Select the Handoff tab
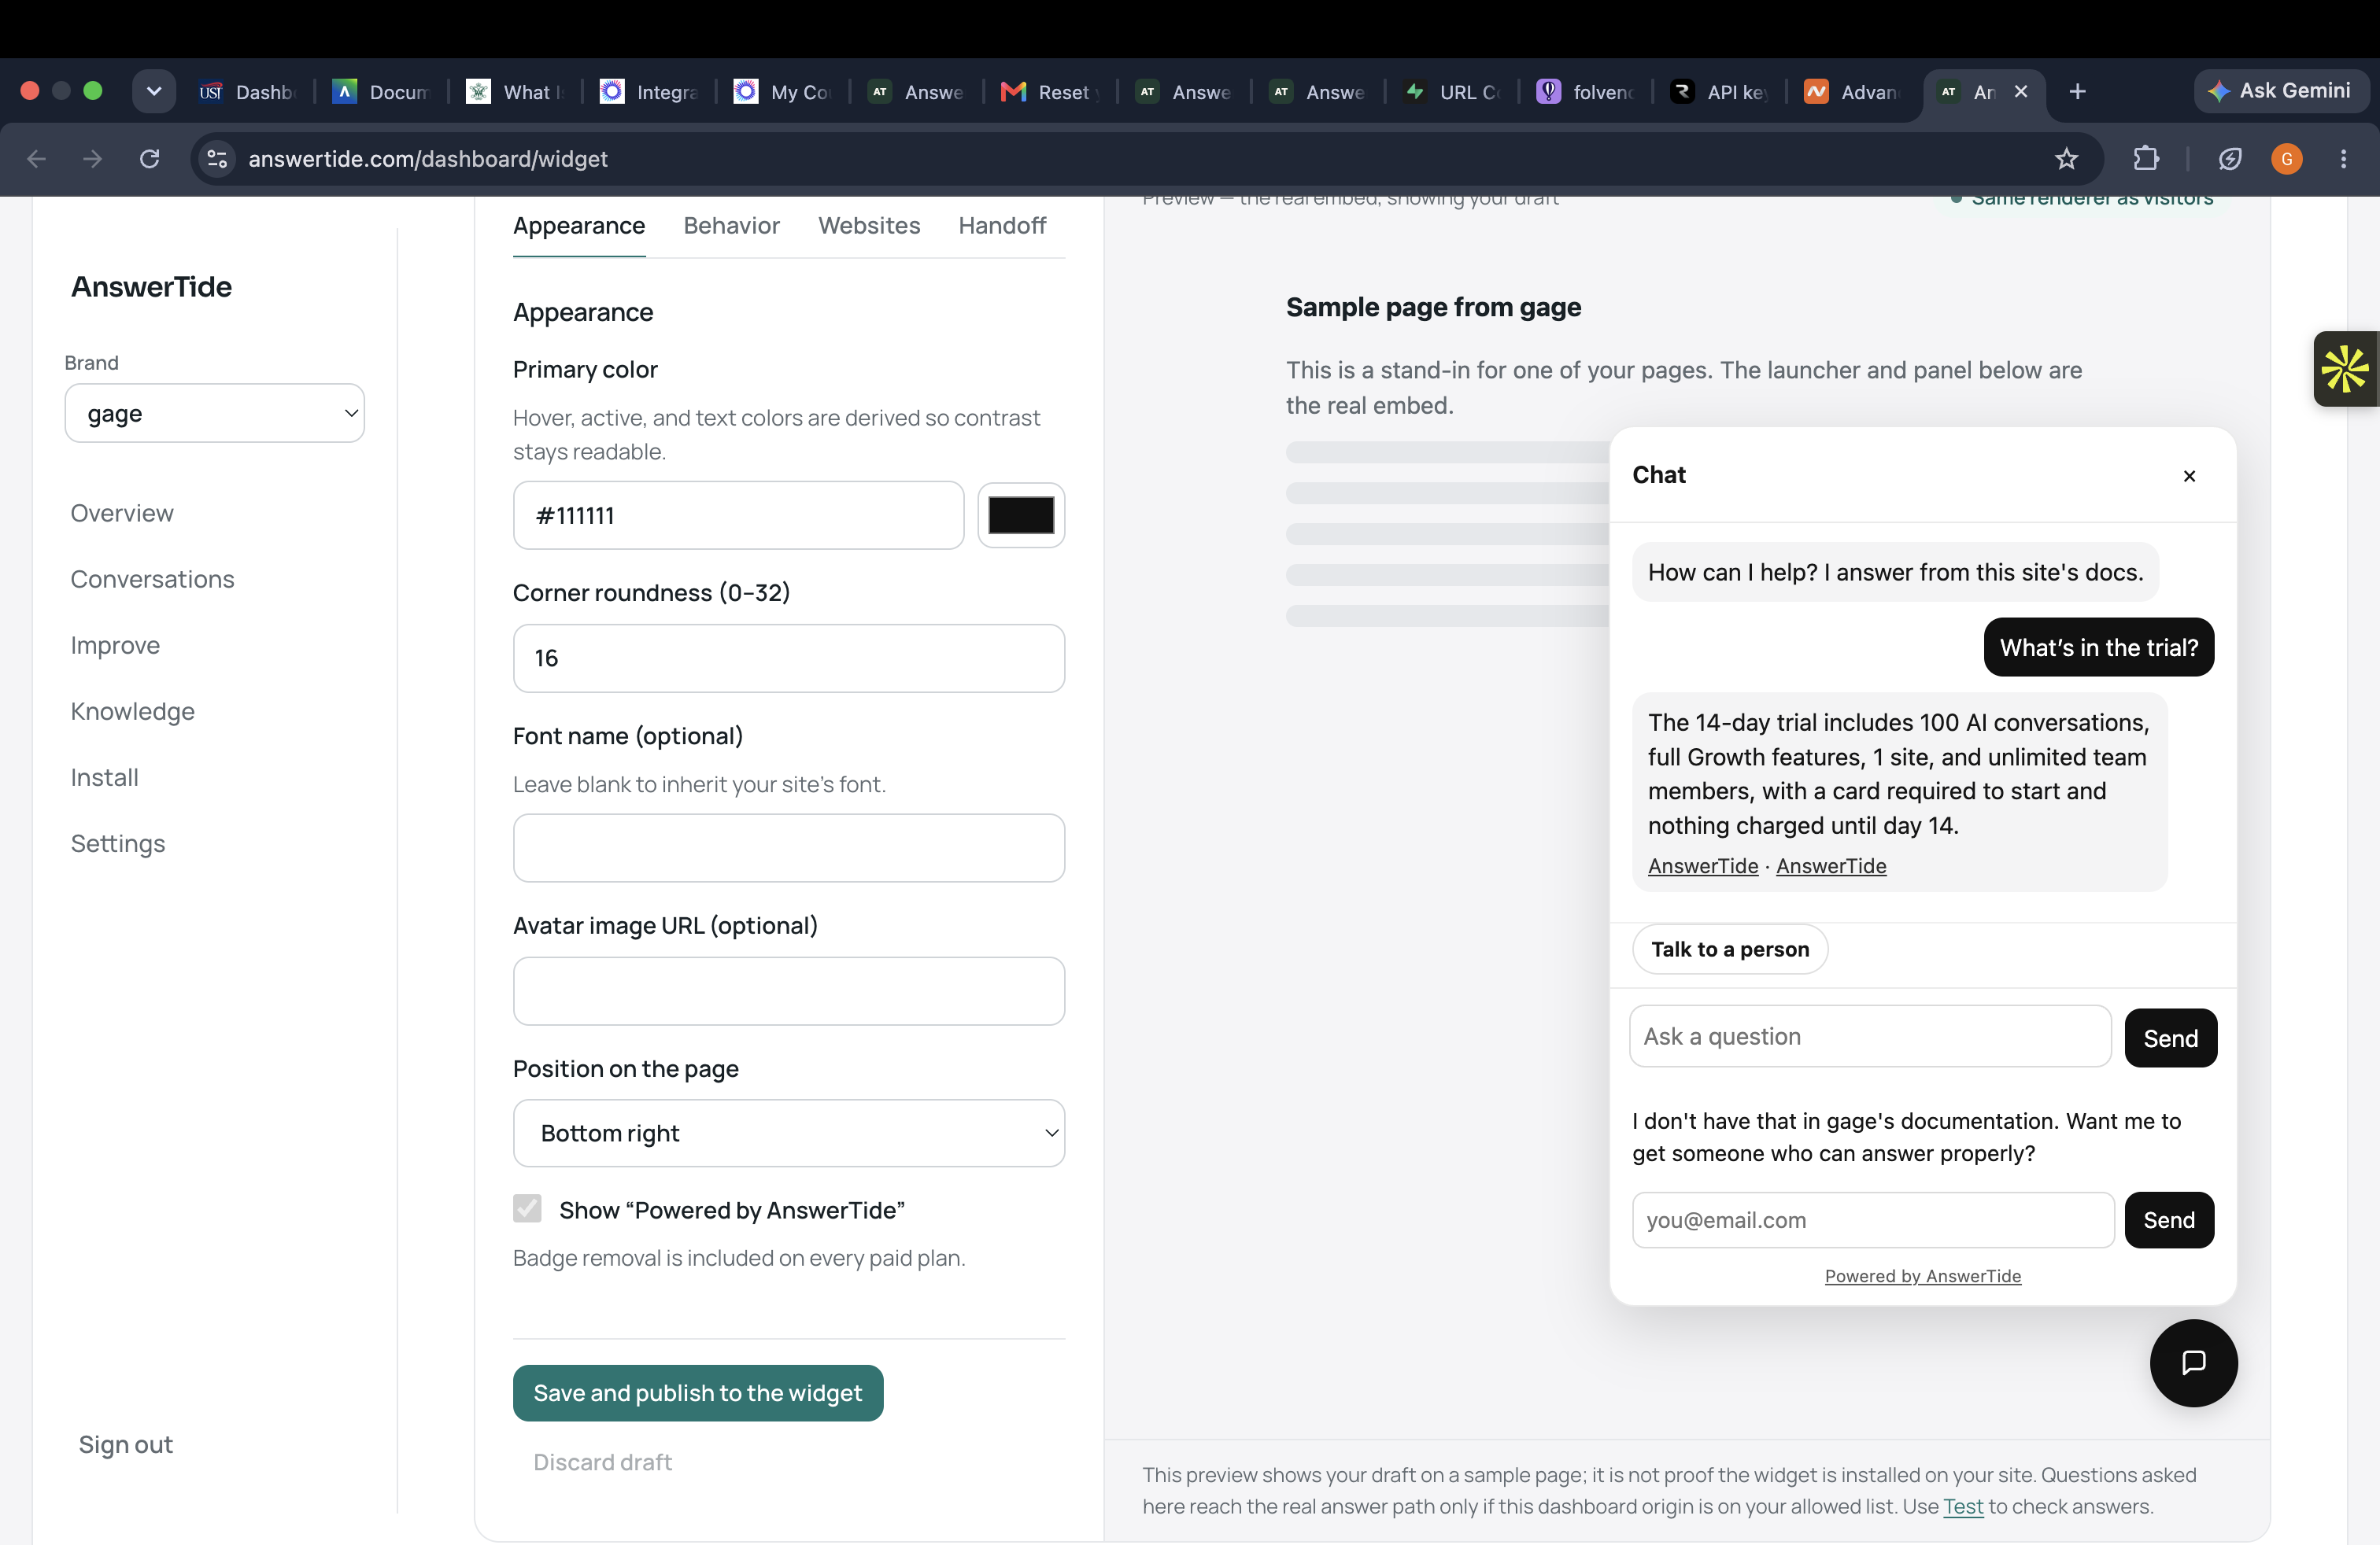Image resolution: width=2380 pixels, height=1545 pixels. [1002, 226]
